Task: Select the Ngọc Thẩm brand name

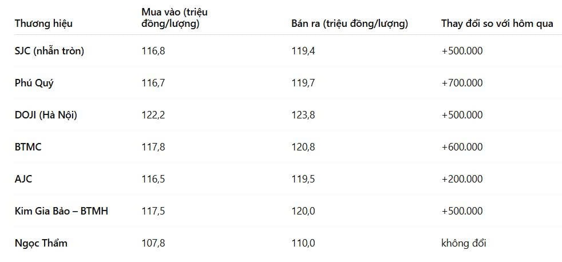Action: pyautogui.click(x=41, y=243)
